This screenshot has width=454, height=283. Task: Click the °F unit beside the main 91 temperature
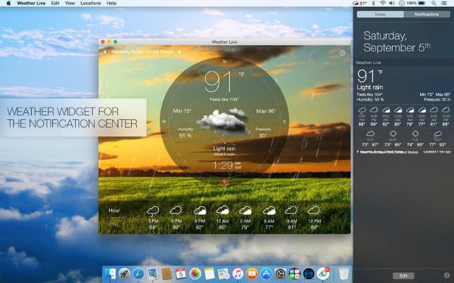[x=241, y=75]
